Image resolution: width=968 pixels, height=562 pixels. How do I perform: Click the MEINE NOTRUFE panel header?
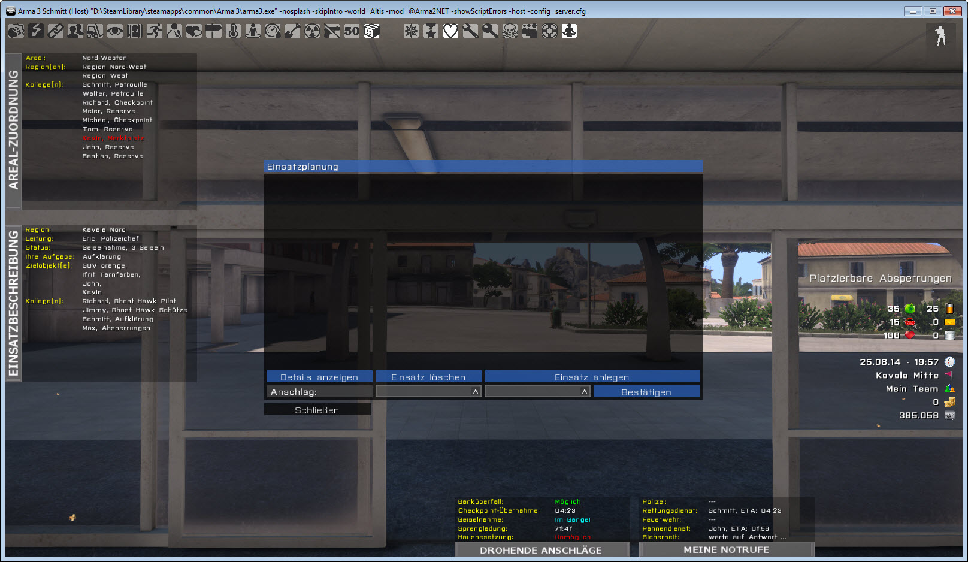pyautogui.click(x=726, y=549)
